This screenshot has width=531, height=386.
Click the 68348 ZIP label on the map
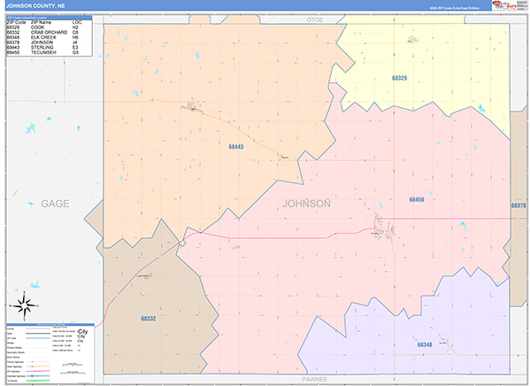pyautogui.click(x=425, y=344)
